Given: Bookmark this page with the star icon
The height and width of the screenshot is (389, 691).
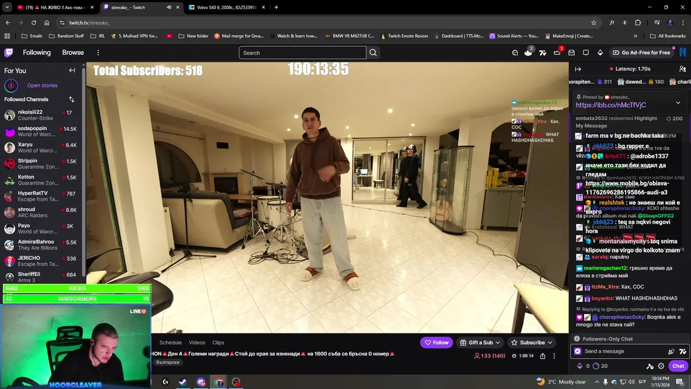Looking at the screenshot, I should click(x=594, y=23).
